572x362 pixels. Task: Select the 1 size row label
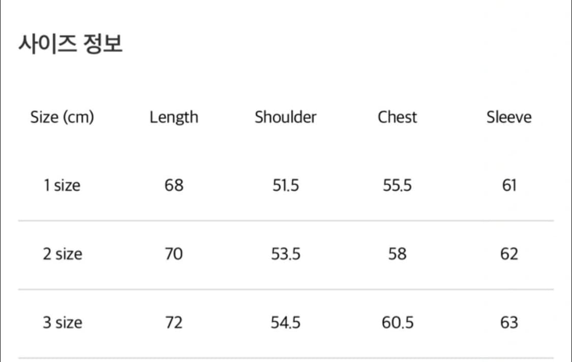pos(62,185)
